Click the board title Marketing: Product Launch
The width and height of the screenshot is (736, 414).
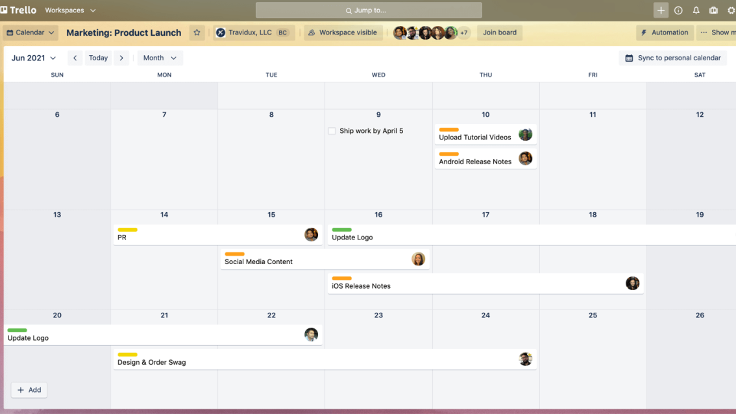(x=123, y=32)
